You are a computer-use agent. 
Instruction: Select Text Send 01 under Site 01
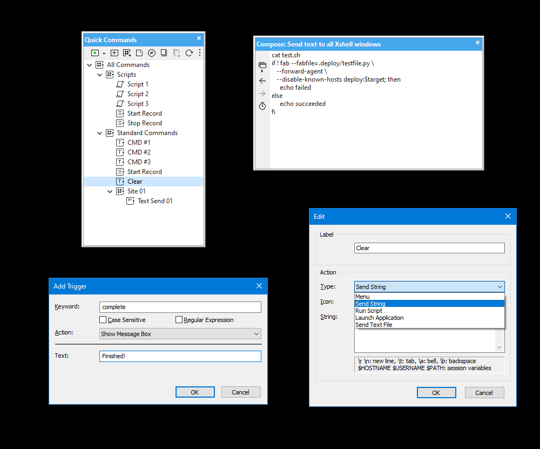click(155, 201)
